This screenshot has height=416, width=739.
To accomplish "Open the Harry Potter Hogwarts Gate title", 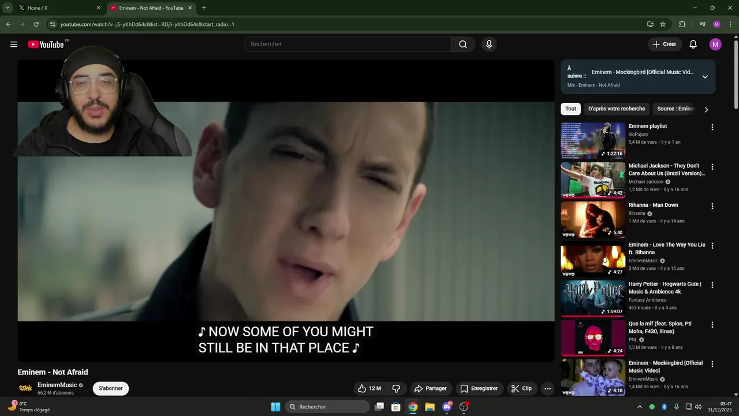I will coord(665,288).
